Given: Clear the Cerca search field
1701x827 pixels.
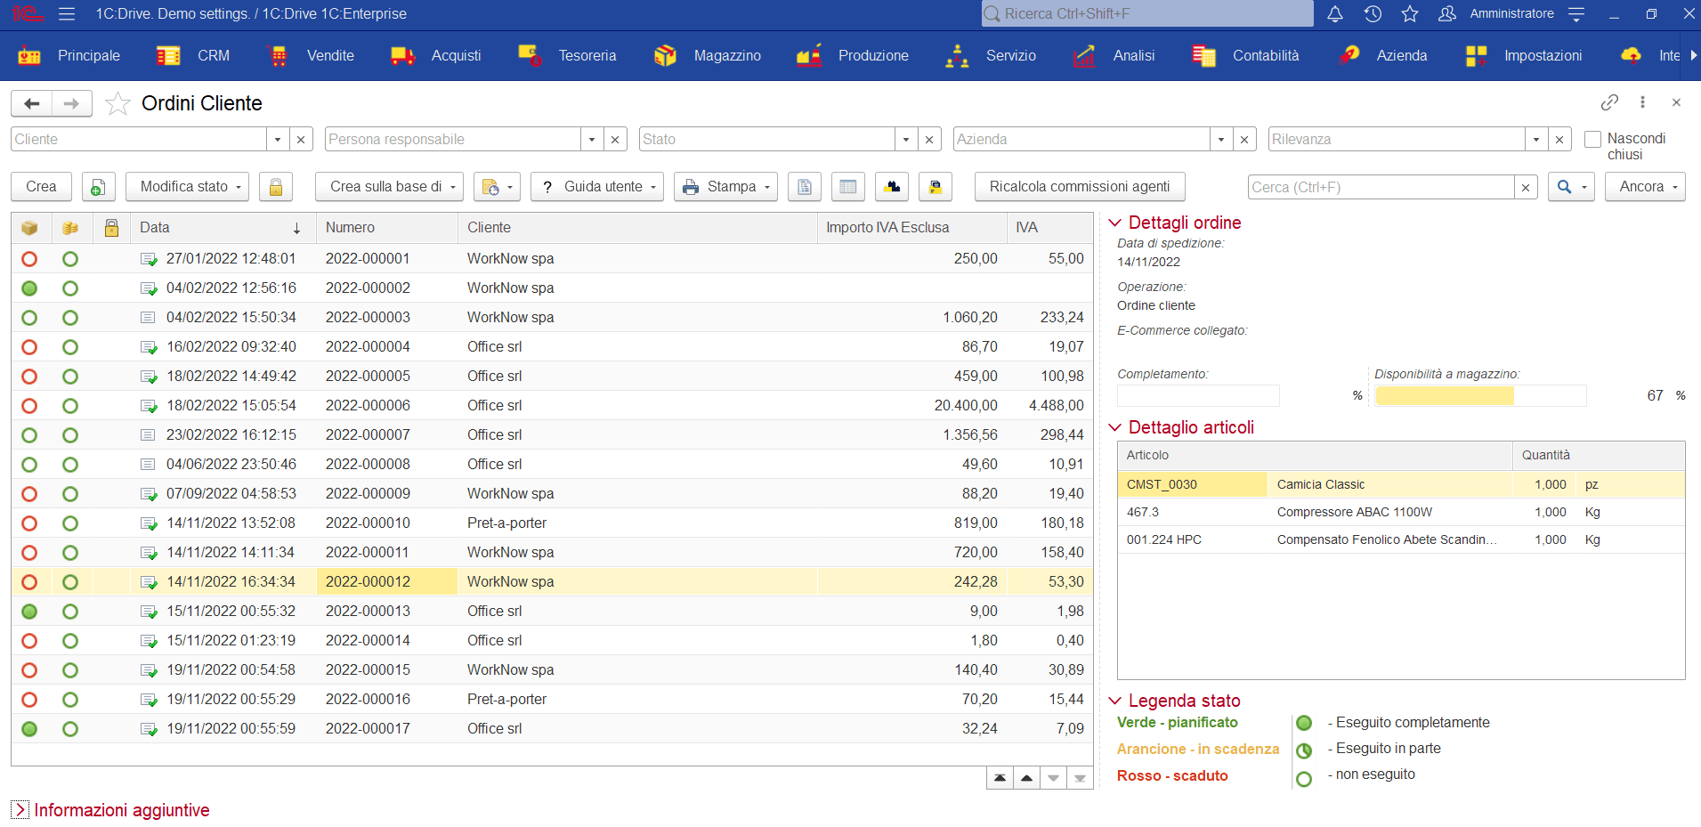Looking at the screenshot, I should click(x=1526, y=188).
